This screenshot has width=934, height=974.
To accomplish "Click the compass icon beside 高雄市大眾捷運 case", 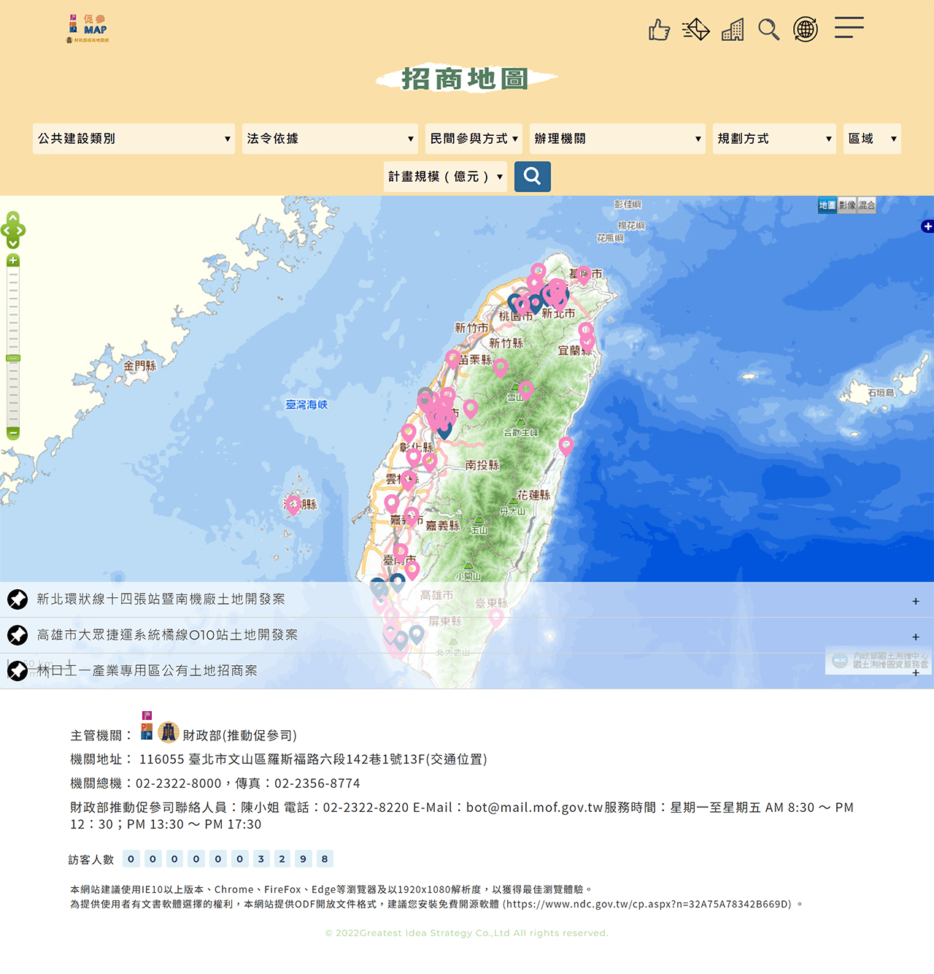I will pyautogui.click(x=18, y=635).
